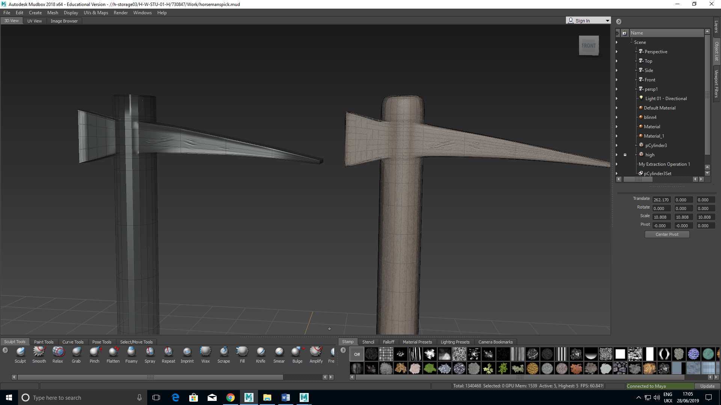Click the Translate X input field

click(x=661, y=200)
